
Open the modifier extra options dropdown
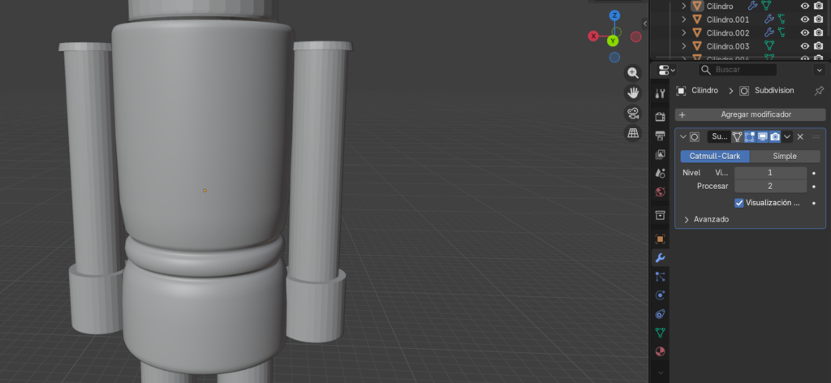[x=787, y=136]
